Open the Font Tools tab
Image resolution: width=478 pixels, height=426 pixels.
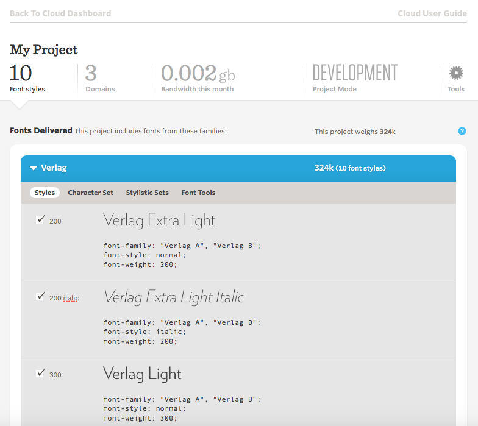pos(199,193)
